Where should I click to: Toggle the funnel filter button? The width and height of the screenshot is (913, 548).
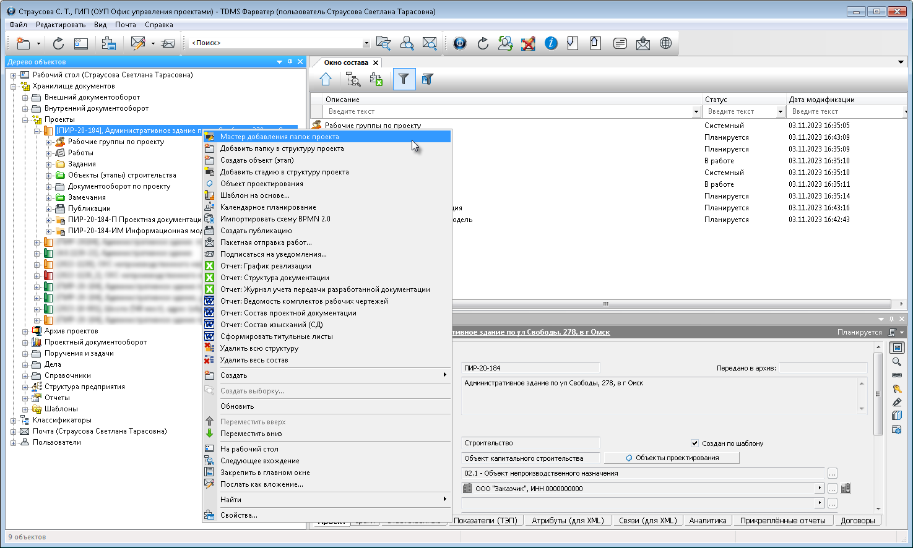click(404, 79)
